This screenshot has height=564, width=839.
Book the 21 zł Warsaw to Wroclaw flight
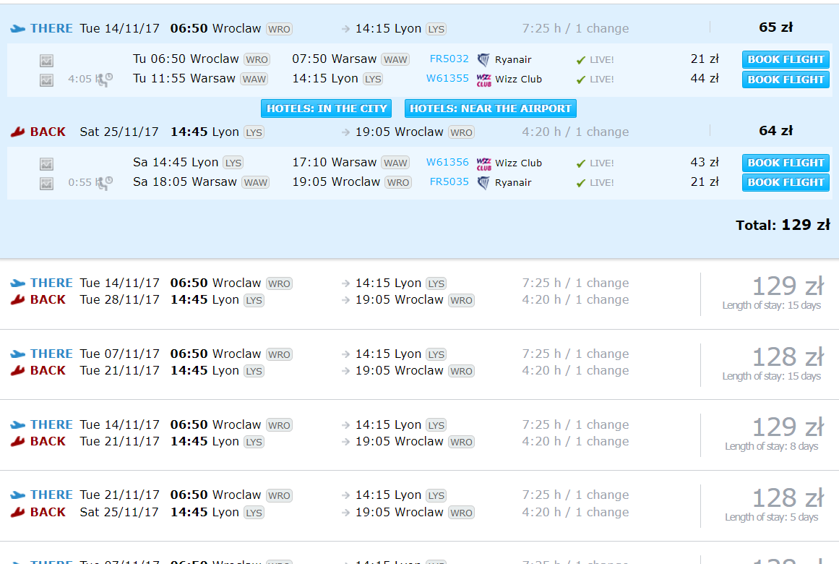786,183
